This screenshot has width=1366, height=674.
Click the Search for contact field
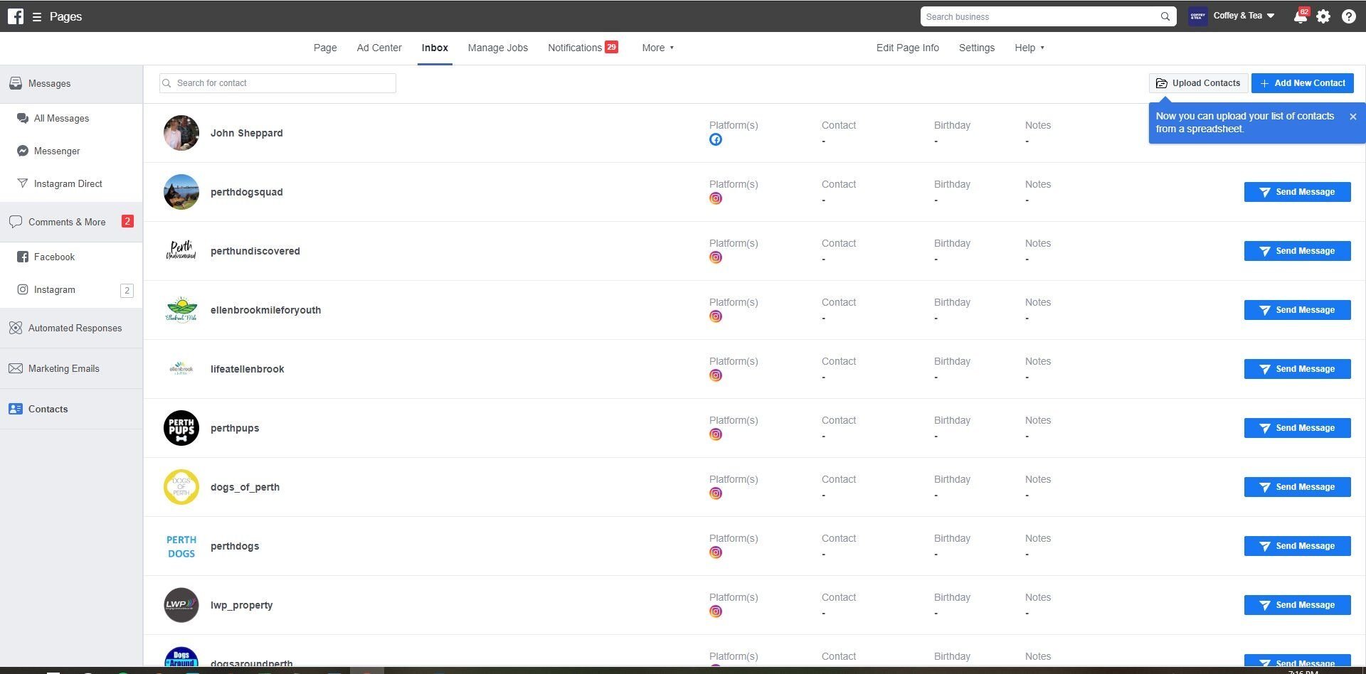[277, 83]
